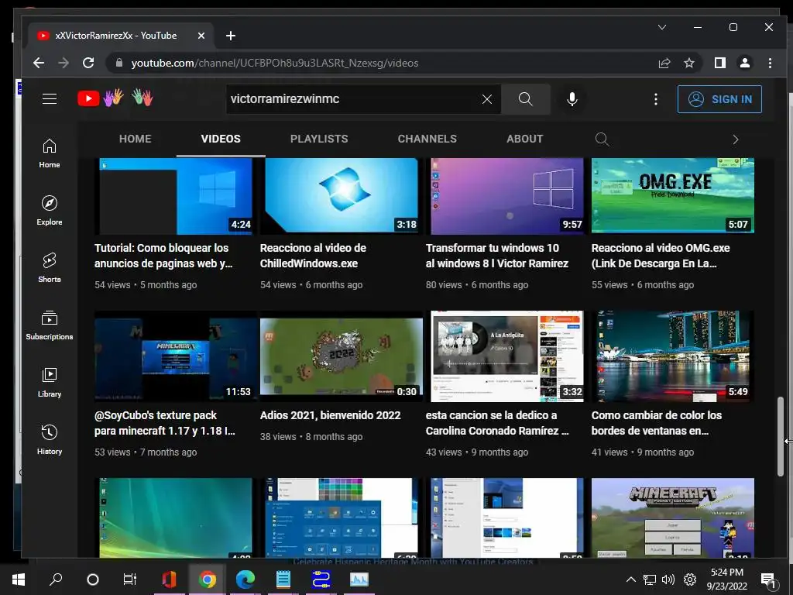Screen dimensions: 793x595
Task: Open Home in the left sidebar
Action: pyautogui.click(x=50, y=153)
